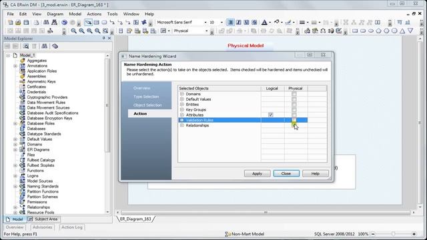Pick the Table entity drawing tool

(96, 22)
